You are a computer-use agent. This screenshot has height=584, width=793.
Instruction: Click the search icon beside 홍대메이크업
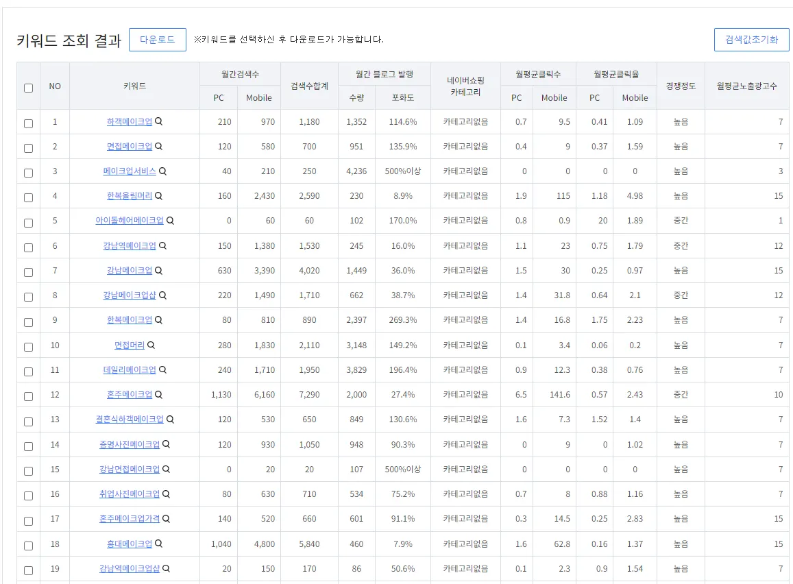coord(158,544)
